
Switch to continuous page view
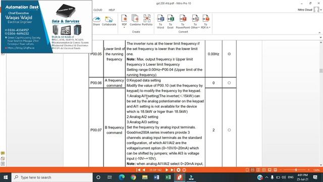(253, 170)
